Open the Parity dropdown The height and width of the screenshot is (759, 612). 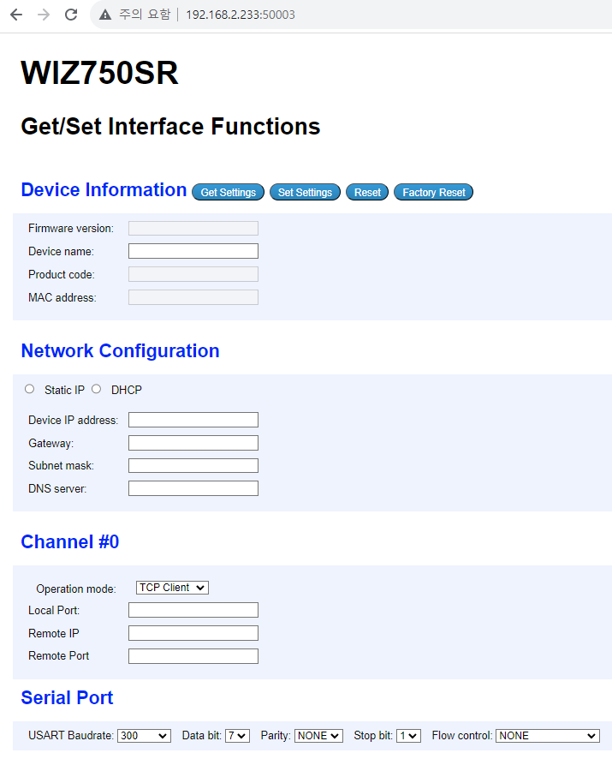pos(318,735)
